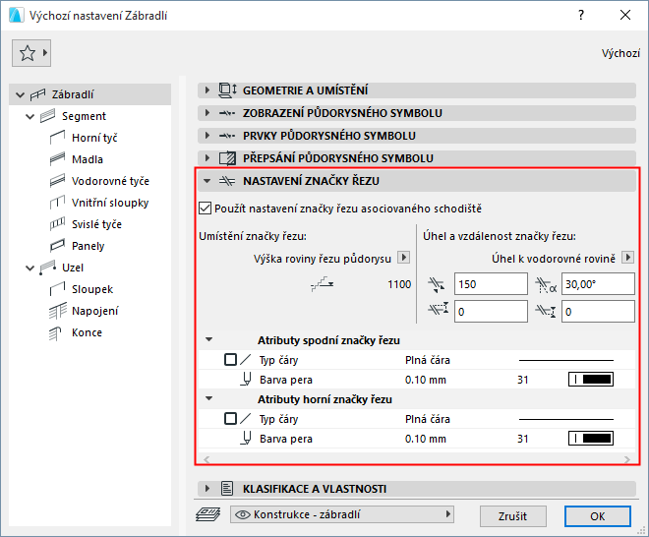Click the break mark distance icon beside 150
Viewport: 649px width, 537px height.
point(437,284)
